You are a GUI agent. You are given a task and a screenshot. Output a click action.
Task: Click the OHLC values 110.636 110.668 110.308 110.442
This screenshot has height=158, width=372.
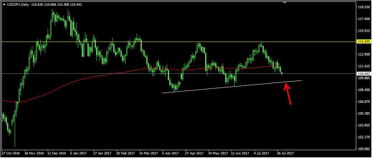point(56,5)
